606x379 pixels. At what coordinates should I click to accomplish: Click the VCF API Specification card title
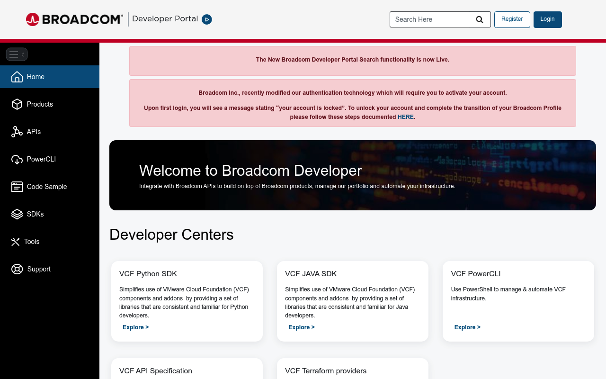coord(156,371)
